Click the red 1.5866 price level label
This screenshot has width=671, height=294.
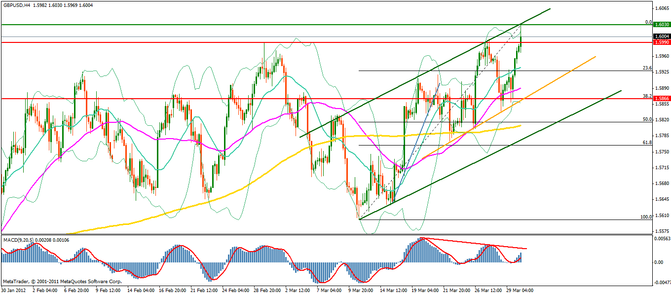(661, 99)
